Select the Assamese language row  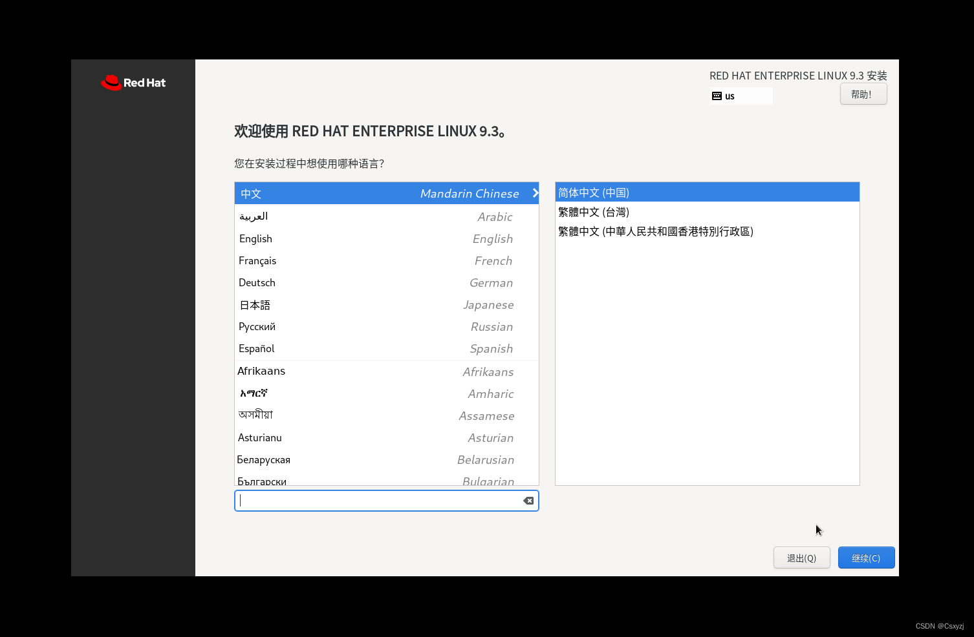pos(387,415)
